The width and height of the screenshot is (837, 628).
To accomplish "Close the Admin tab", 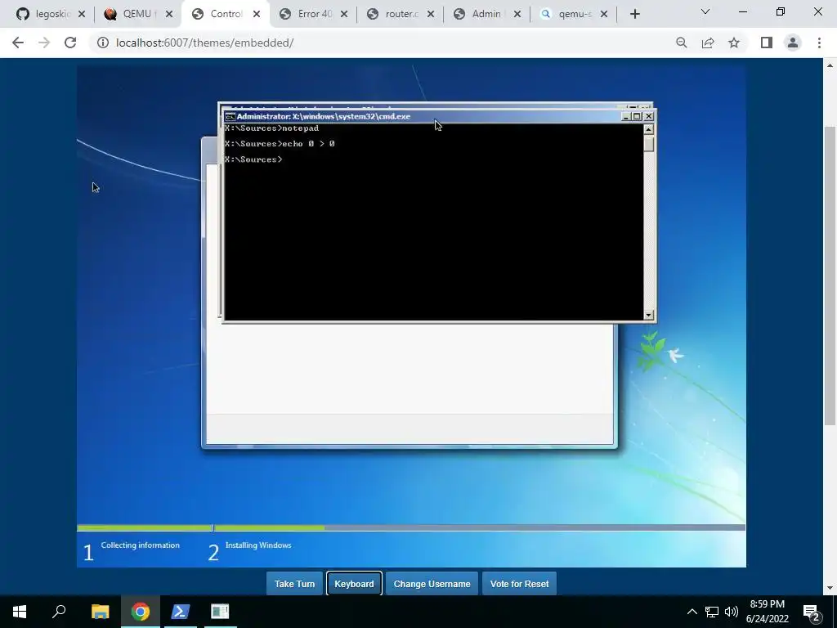I will tap(517, 15).
